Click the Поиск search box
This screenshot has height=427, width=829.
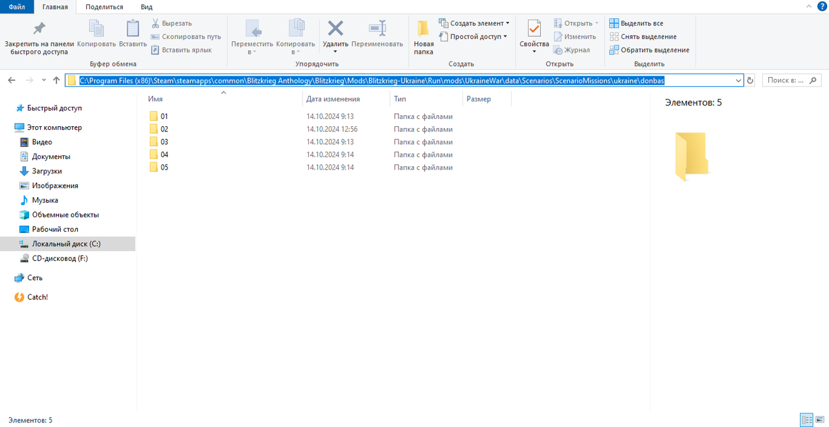793,81
